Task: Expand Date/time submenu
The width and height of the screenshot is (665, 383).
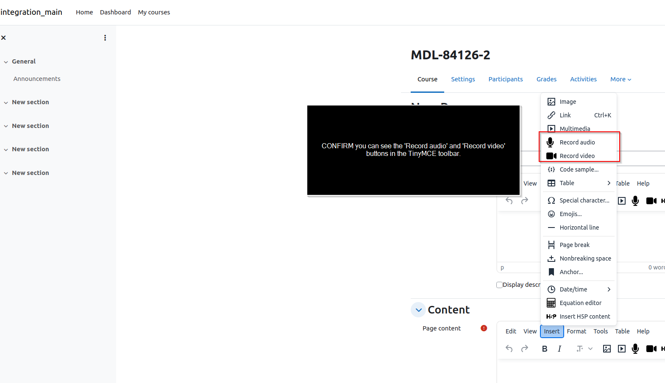Action: tap(579, 289)
